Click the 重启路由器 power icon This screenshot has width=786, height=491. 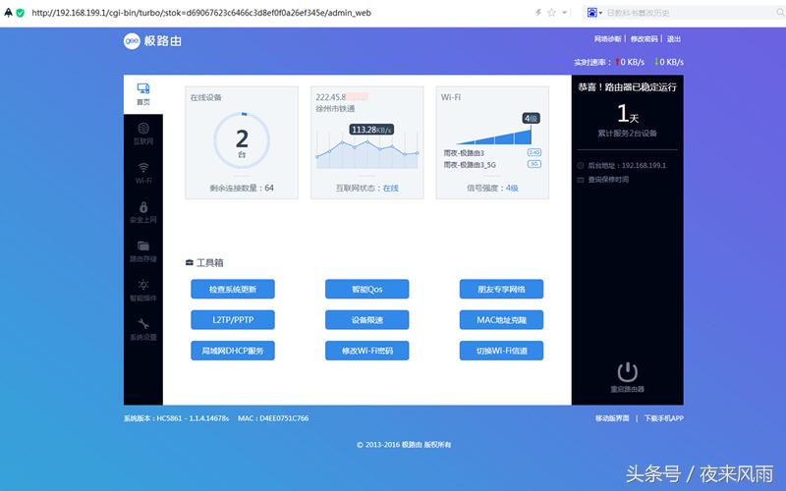627,372
